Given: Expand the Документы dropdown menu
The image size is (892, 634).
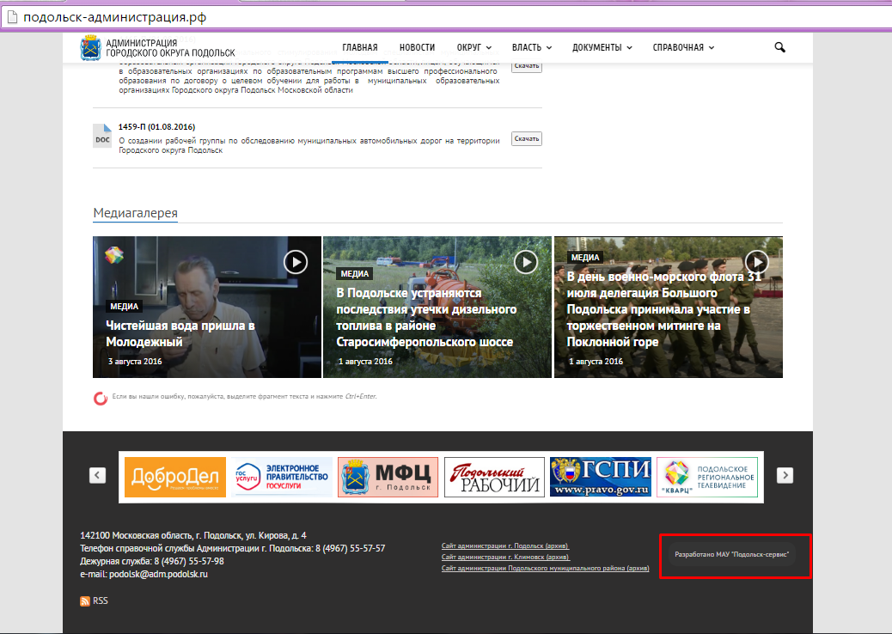Looking at the screenshot, I should tap(602, 47).
